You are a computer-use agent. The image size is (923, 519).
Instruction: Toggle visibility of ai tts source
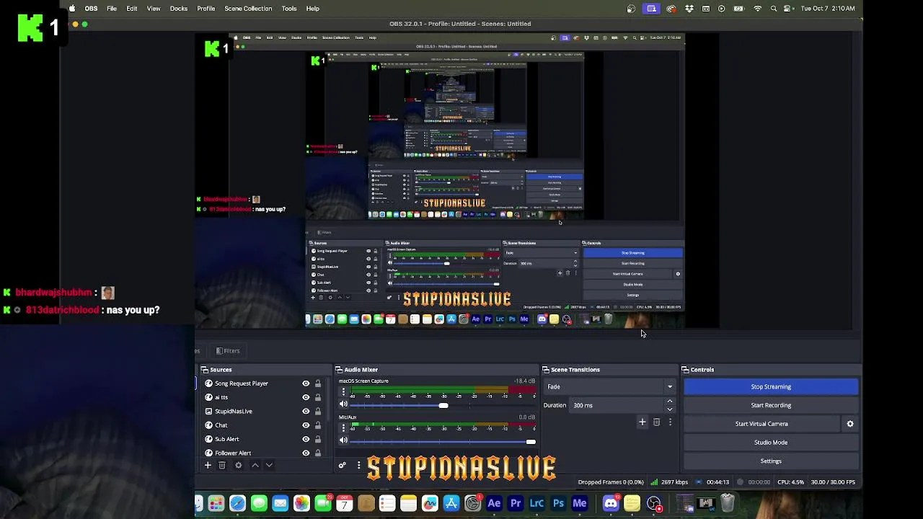(x=306, y=397)
